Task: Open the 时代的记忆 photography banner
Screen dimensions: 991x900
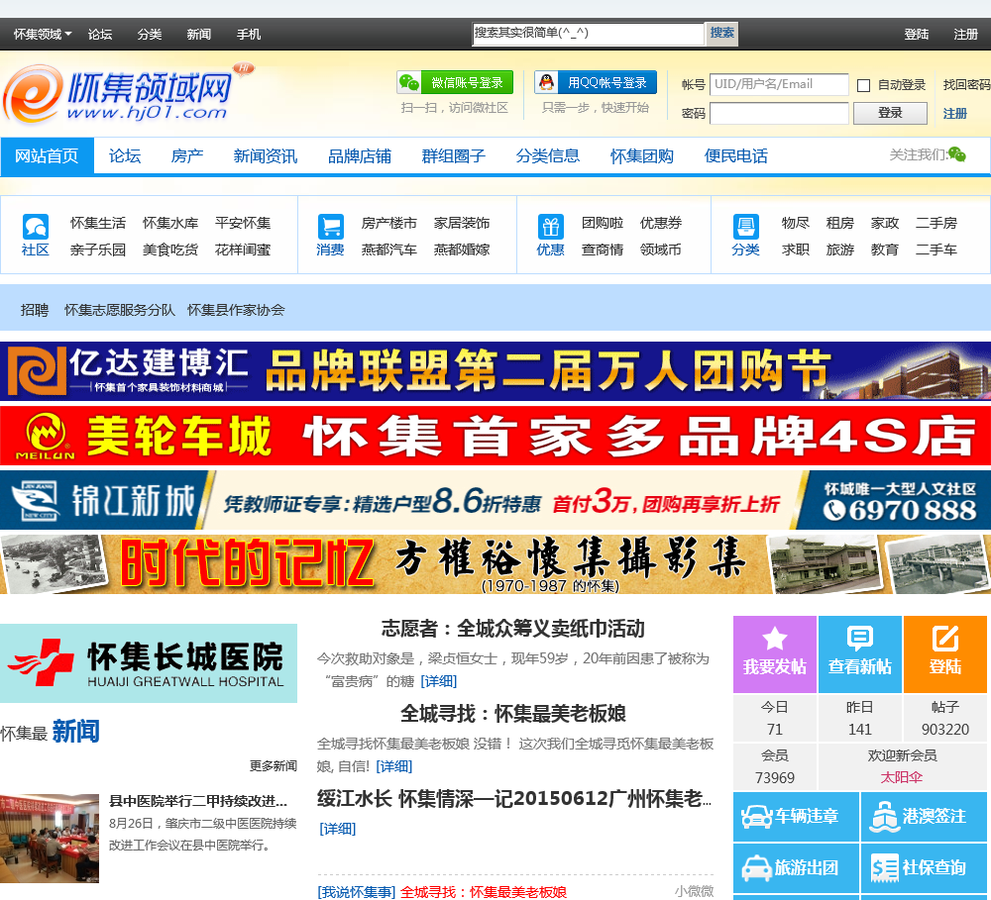Action: pos(495,564)
